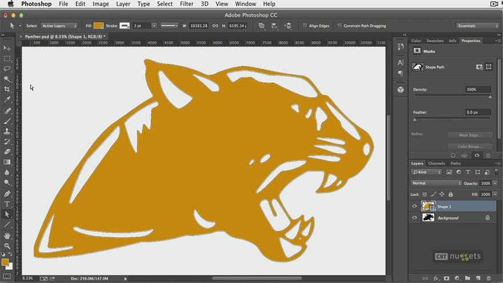Delete layer using trash icon
Image resolution: width=503 pixels, height=283 pixels.
[489, 278]
